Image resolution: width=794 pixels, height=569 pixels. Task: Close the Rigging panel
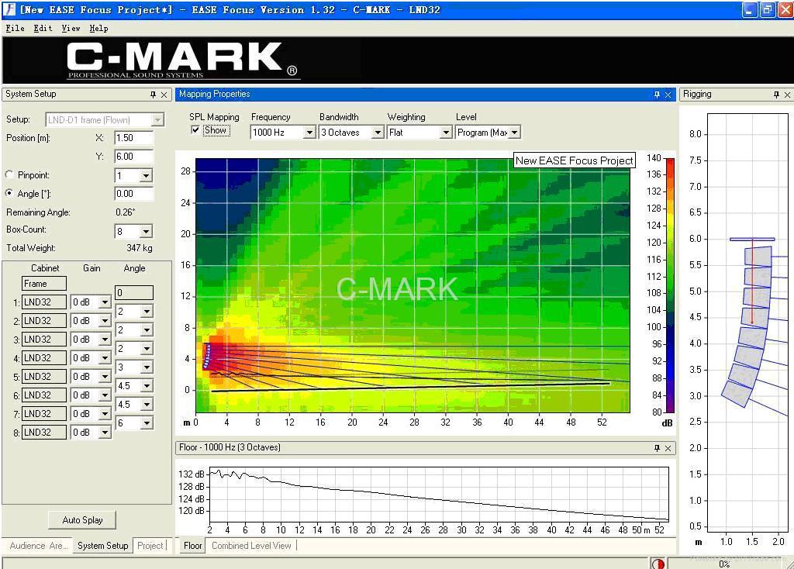788,95
